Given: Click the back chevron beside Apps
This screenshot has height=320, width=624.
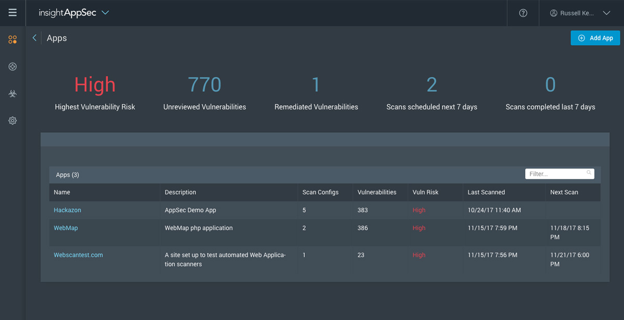Looking at the screenshot, I should 34,38.
